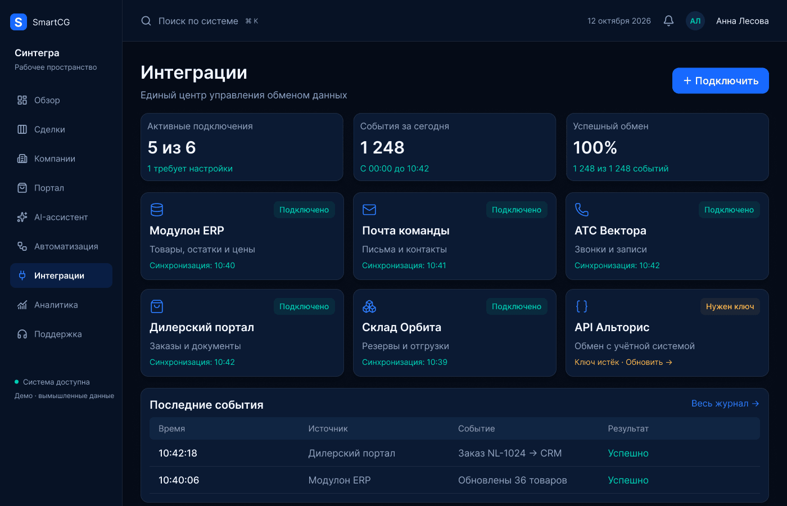Click the АЛ user avatar
Viewport: 787px width, 506px height.
click(695, 21)
